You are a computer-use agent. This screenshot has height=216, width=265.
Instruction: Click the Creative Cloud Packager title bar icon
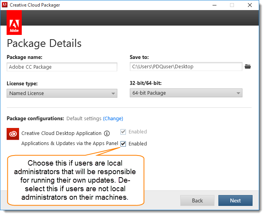[5, 5]
